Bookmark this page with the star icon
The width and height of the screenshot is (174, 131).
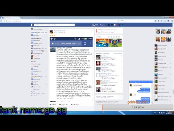[156, 21]
